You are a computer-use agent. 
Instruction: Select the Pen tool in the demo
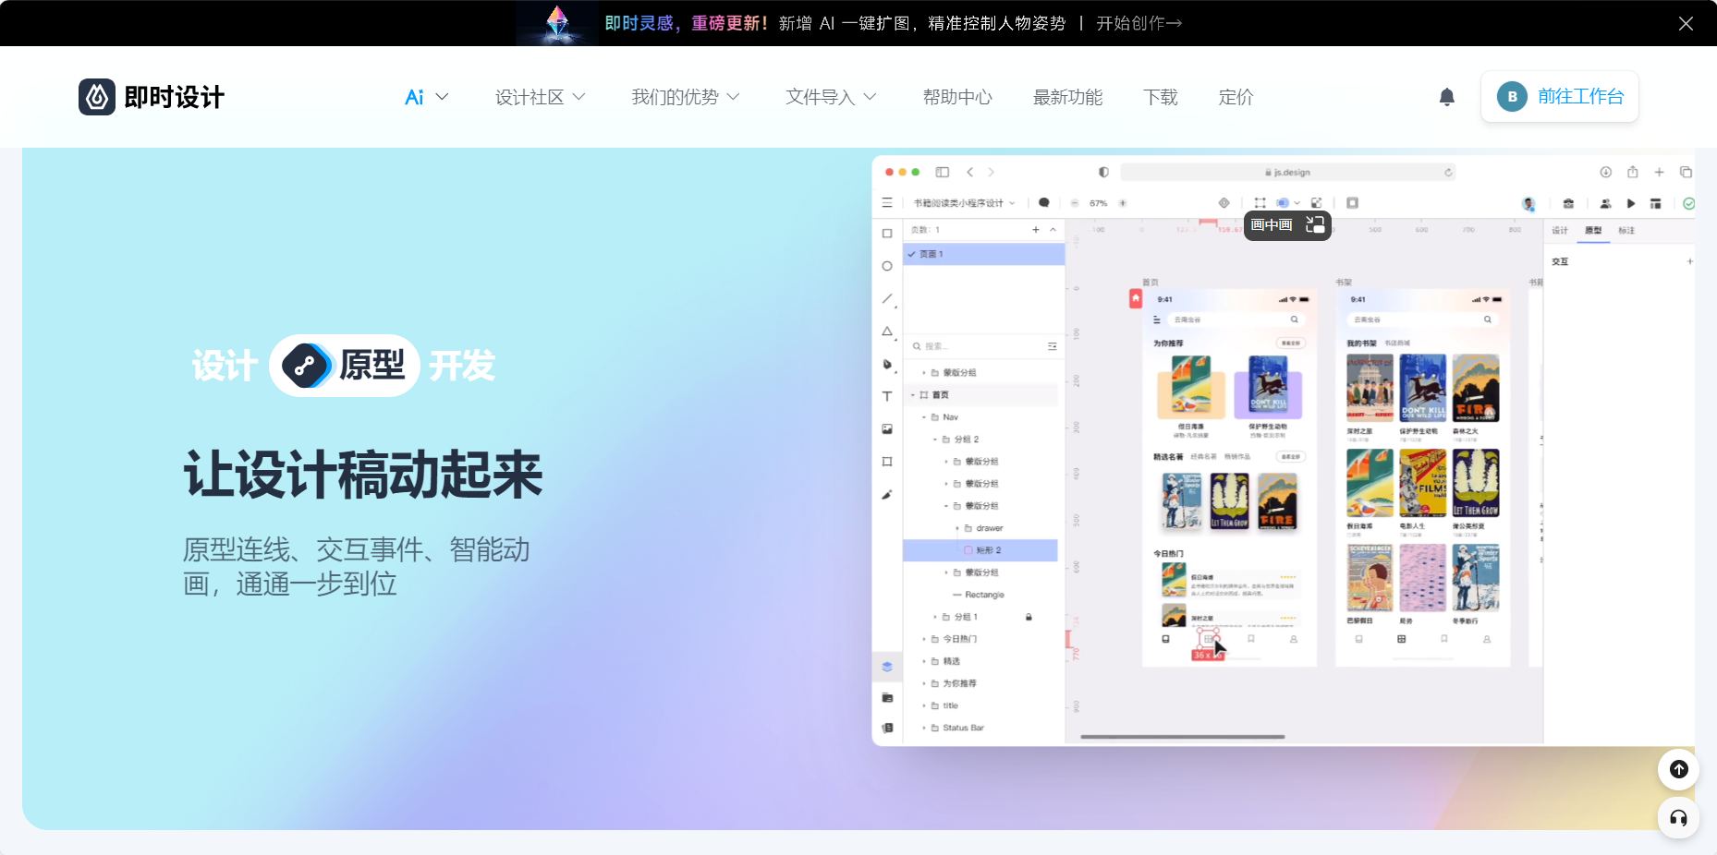[x=887, y=364]
